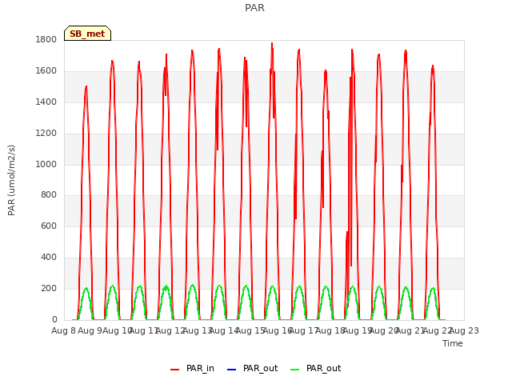Screen dimensions: 512x384
Task: Select the SB_met annotation label
Action: point(87,34)
